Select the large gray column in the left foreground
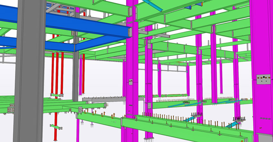 click(x=29, y=80)
